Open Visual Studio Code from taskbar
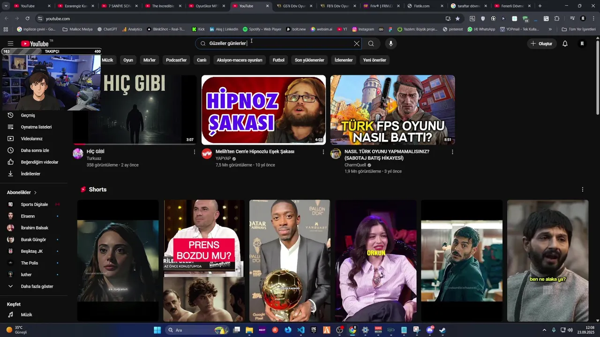This screenshot has width=600, height=337. coord(301,330)
